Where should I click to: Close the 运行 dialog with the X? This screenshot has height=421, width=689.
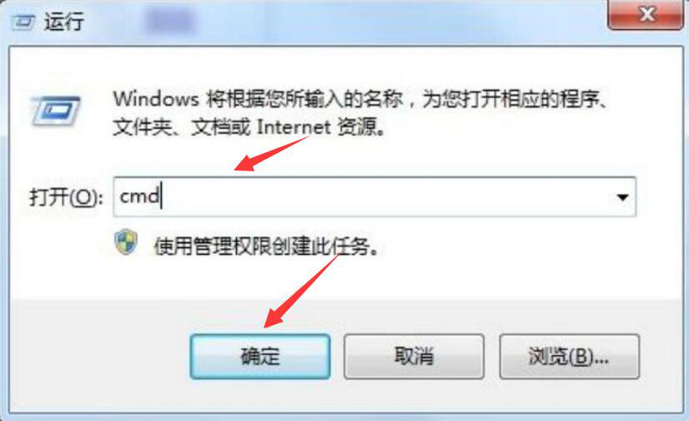coord(646,15)
